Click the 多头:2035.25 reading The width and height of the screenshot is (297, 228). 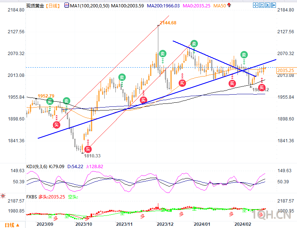[x=52, y=197]
